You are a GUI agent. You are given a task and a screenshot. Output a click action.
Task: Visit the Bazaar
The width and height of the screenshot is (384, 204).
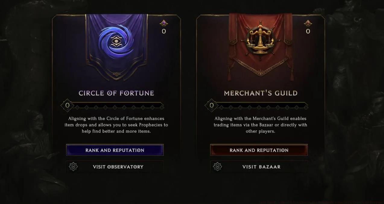click(x=261, y=167)
